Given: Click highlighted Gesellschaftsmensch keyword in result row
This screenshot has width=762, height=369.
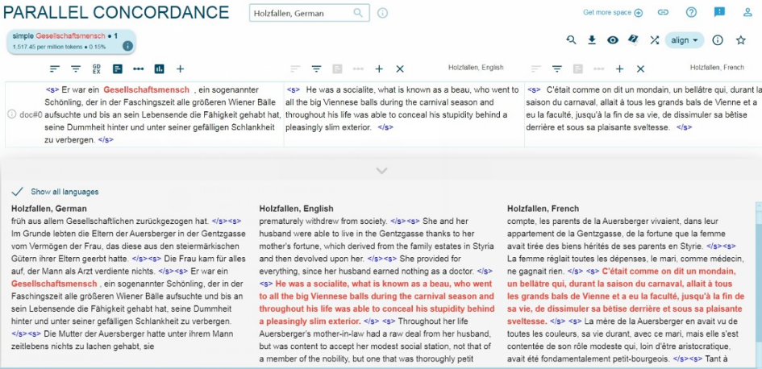Looking at the screenshot, I should pos(146,89).
